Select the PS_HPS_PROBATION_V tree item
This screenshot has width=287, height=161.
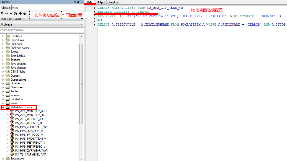[31, 139]
